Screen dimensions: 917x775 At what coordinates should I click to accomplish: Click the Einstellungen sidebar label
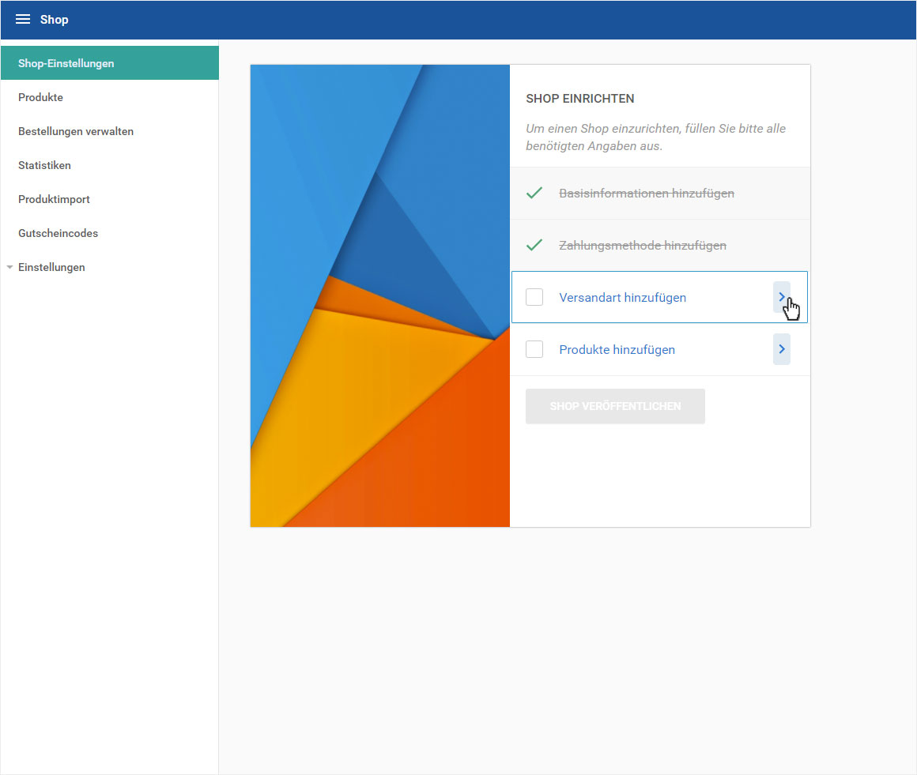pos(51,267)
